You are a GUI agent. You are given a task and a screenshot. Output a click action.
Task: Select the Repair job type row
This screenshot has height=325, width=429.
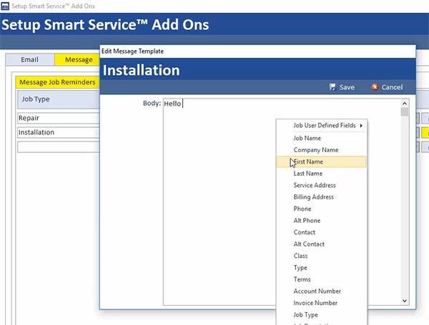tap(59, 118)
